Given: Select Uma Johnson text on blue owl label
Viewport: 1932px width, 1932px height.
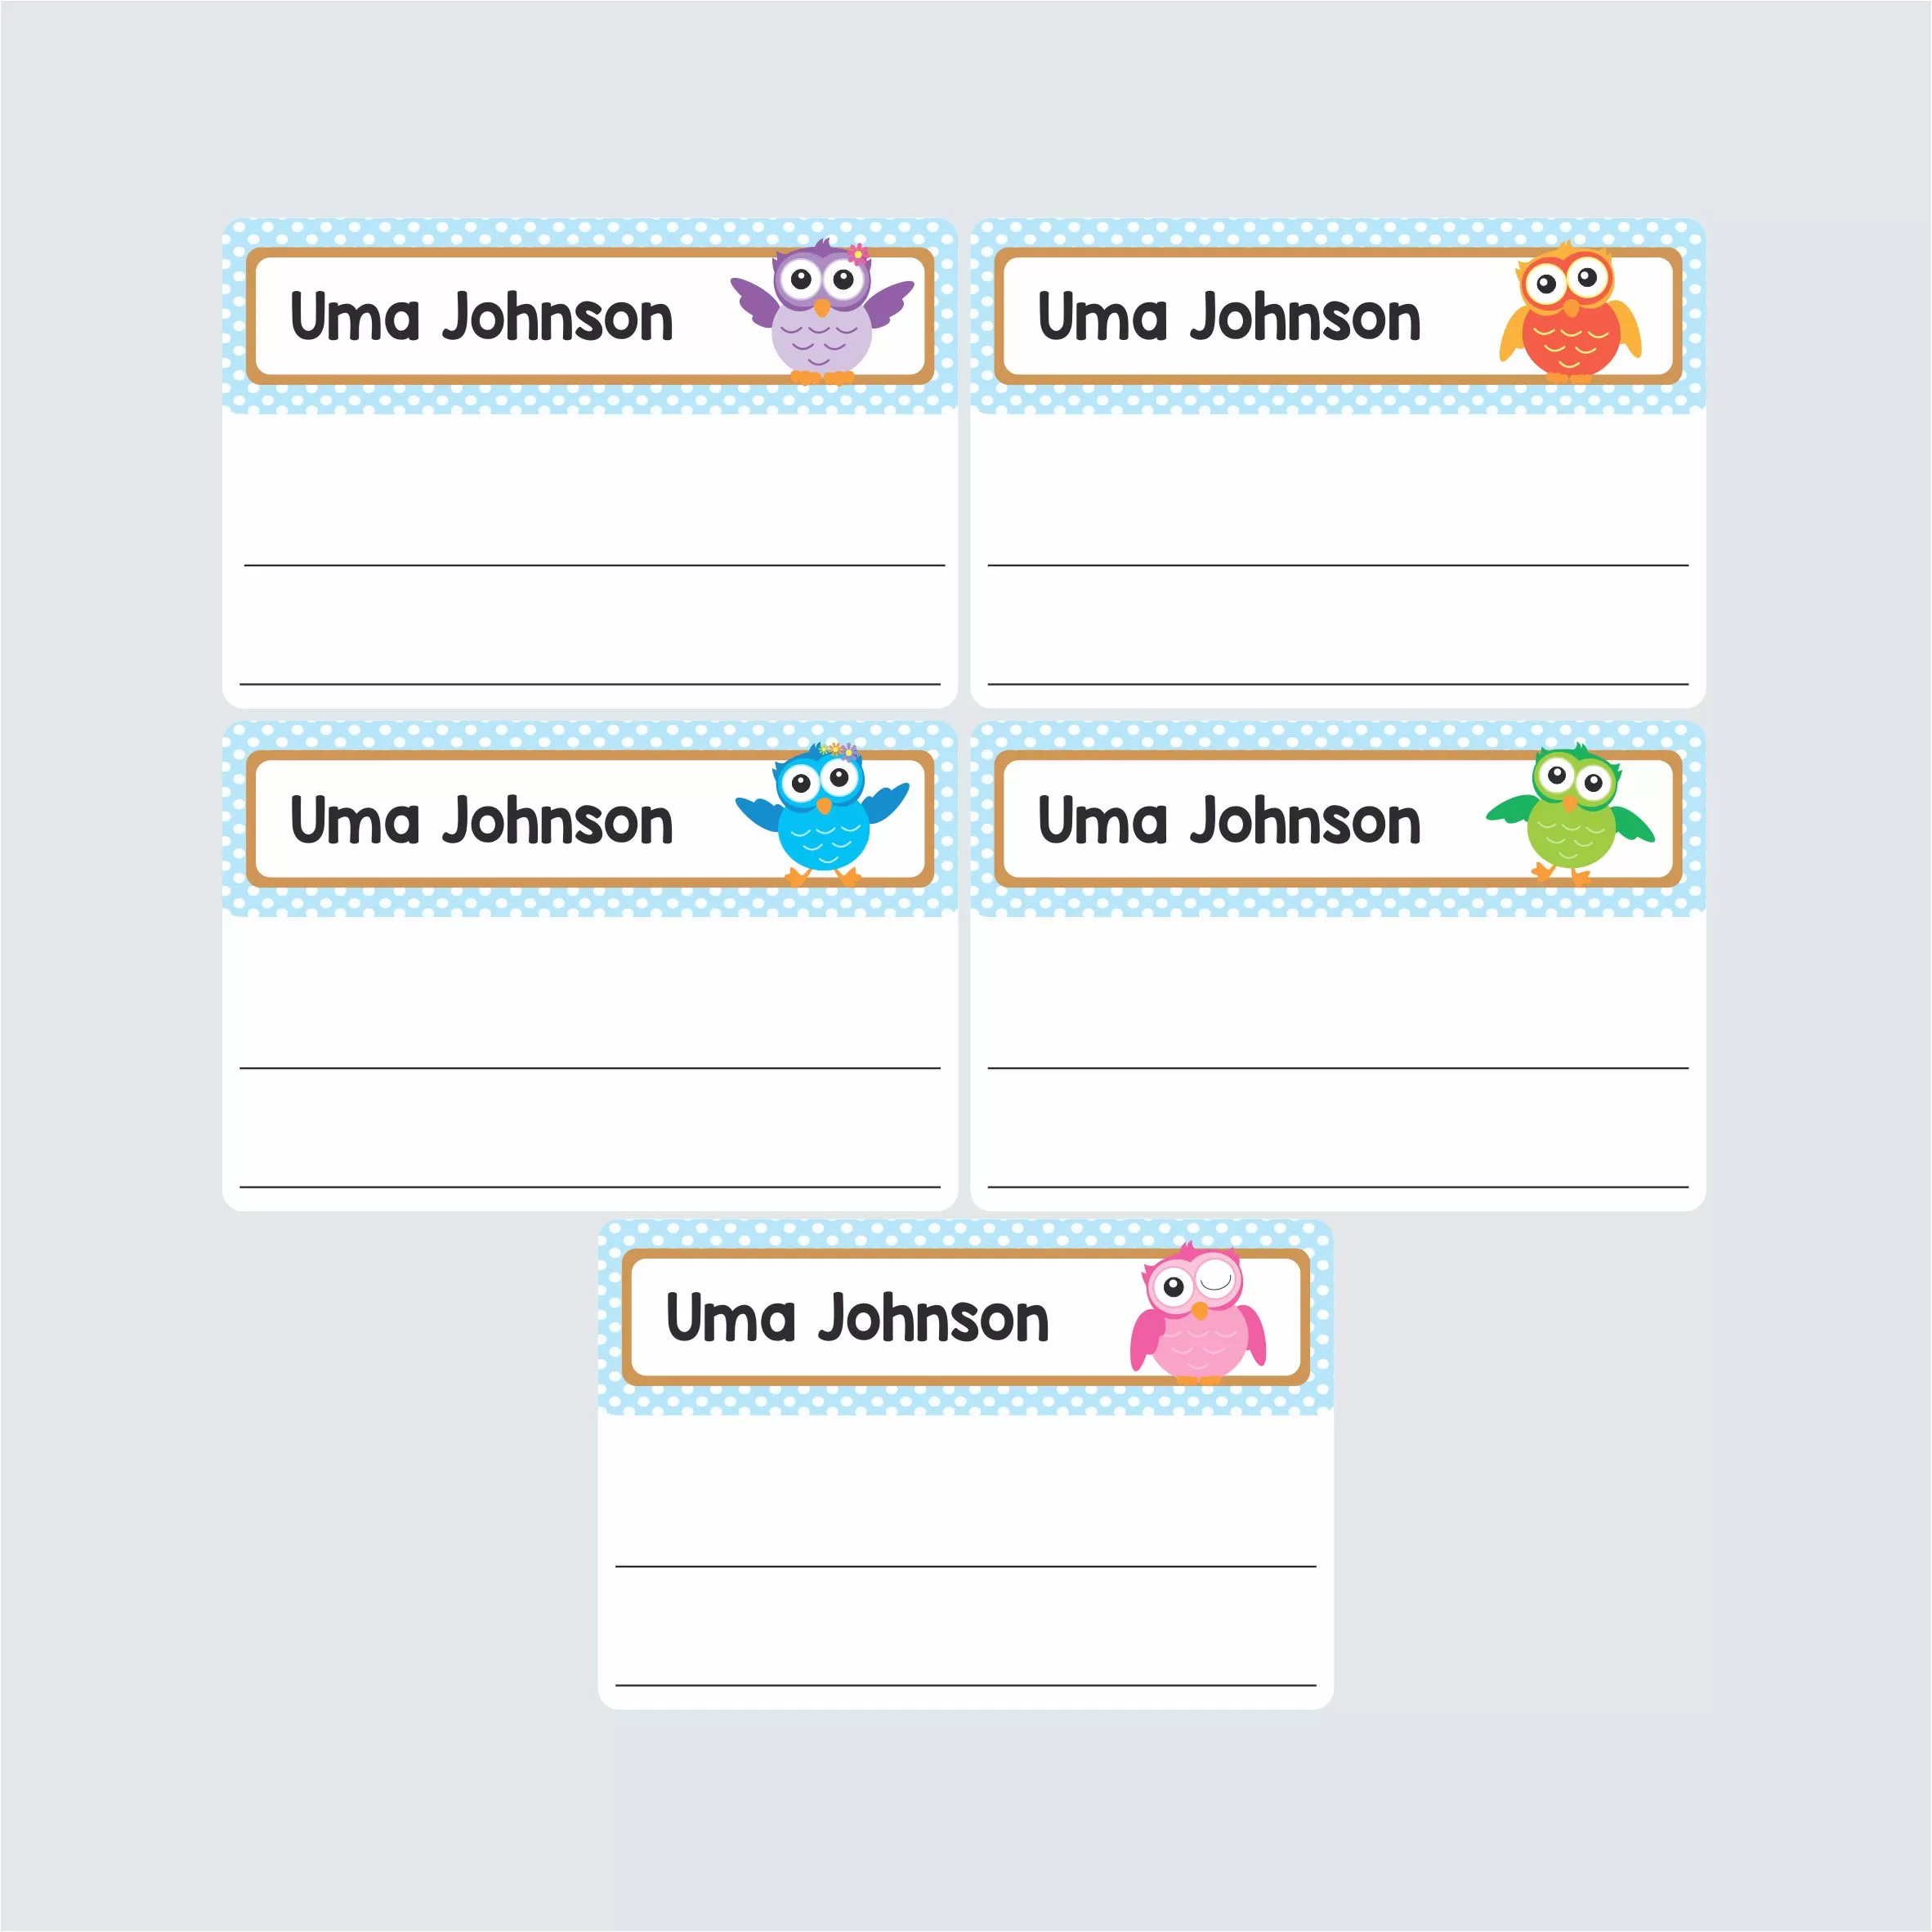Looking at the screenshot, I should click(481, 820).
